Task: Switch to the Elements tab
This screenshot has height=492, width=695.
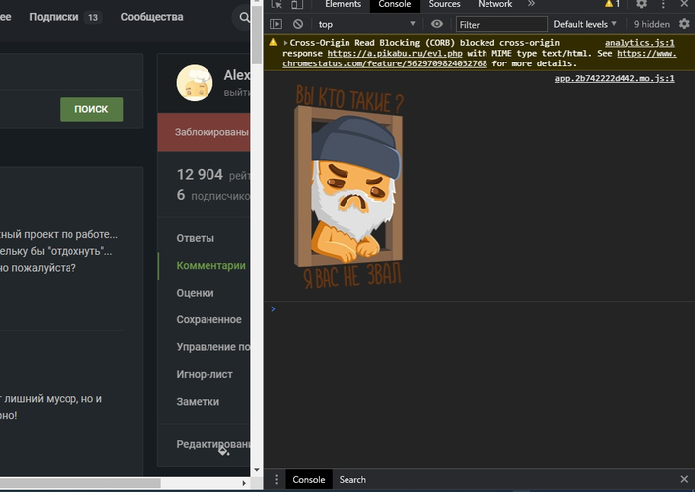Action: (343, 5)
